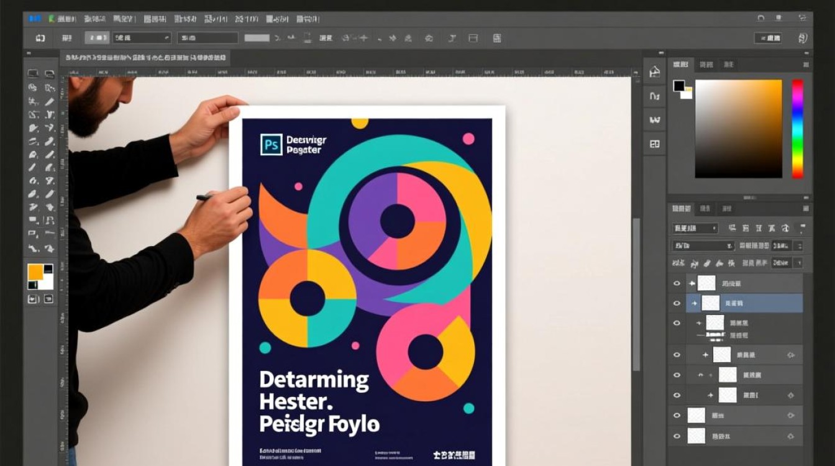Hide the highlighted blue layer via its eye icon
This screenshot has width=835, height=466.
pyautogui.click(x=677, y=303)
